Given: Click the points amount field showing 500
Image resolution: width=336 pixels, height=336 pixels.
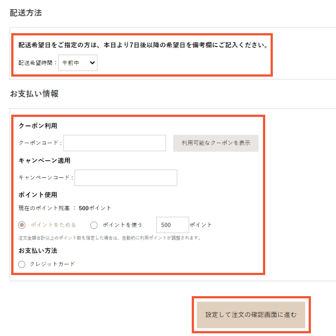Looking at the screenshot, I should point(172,225).
